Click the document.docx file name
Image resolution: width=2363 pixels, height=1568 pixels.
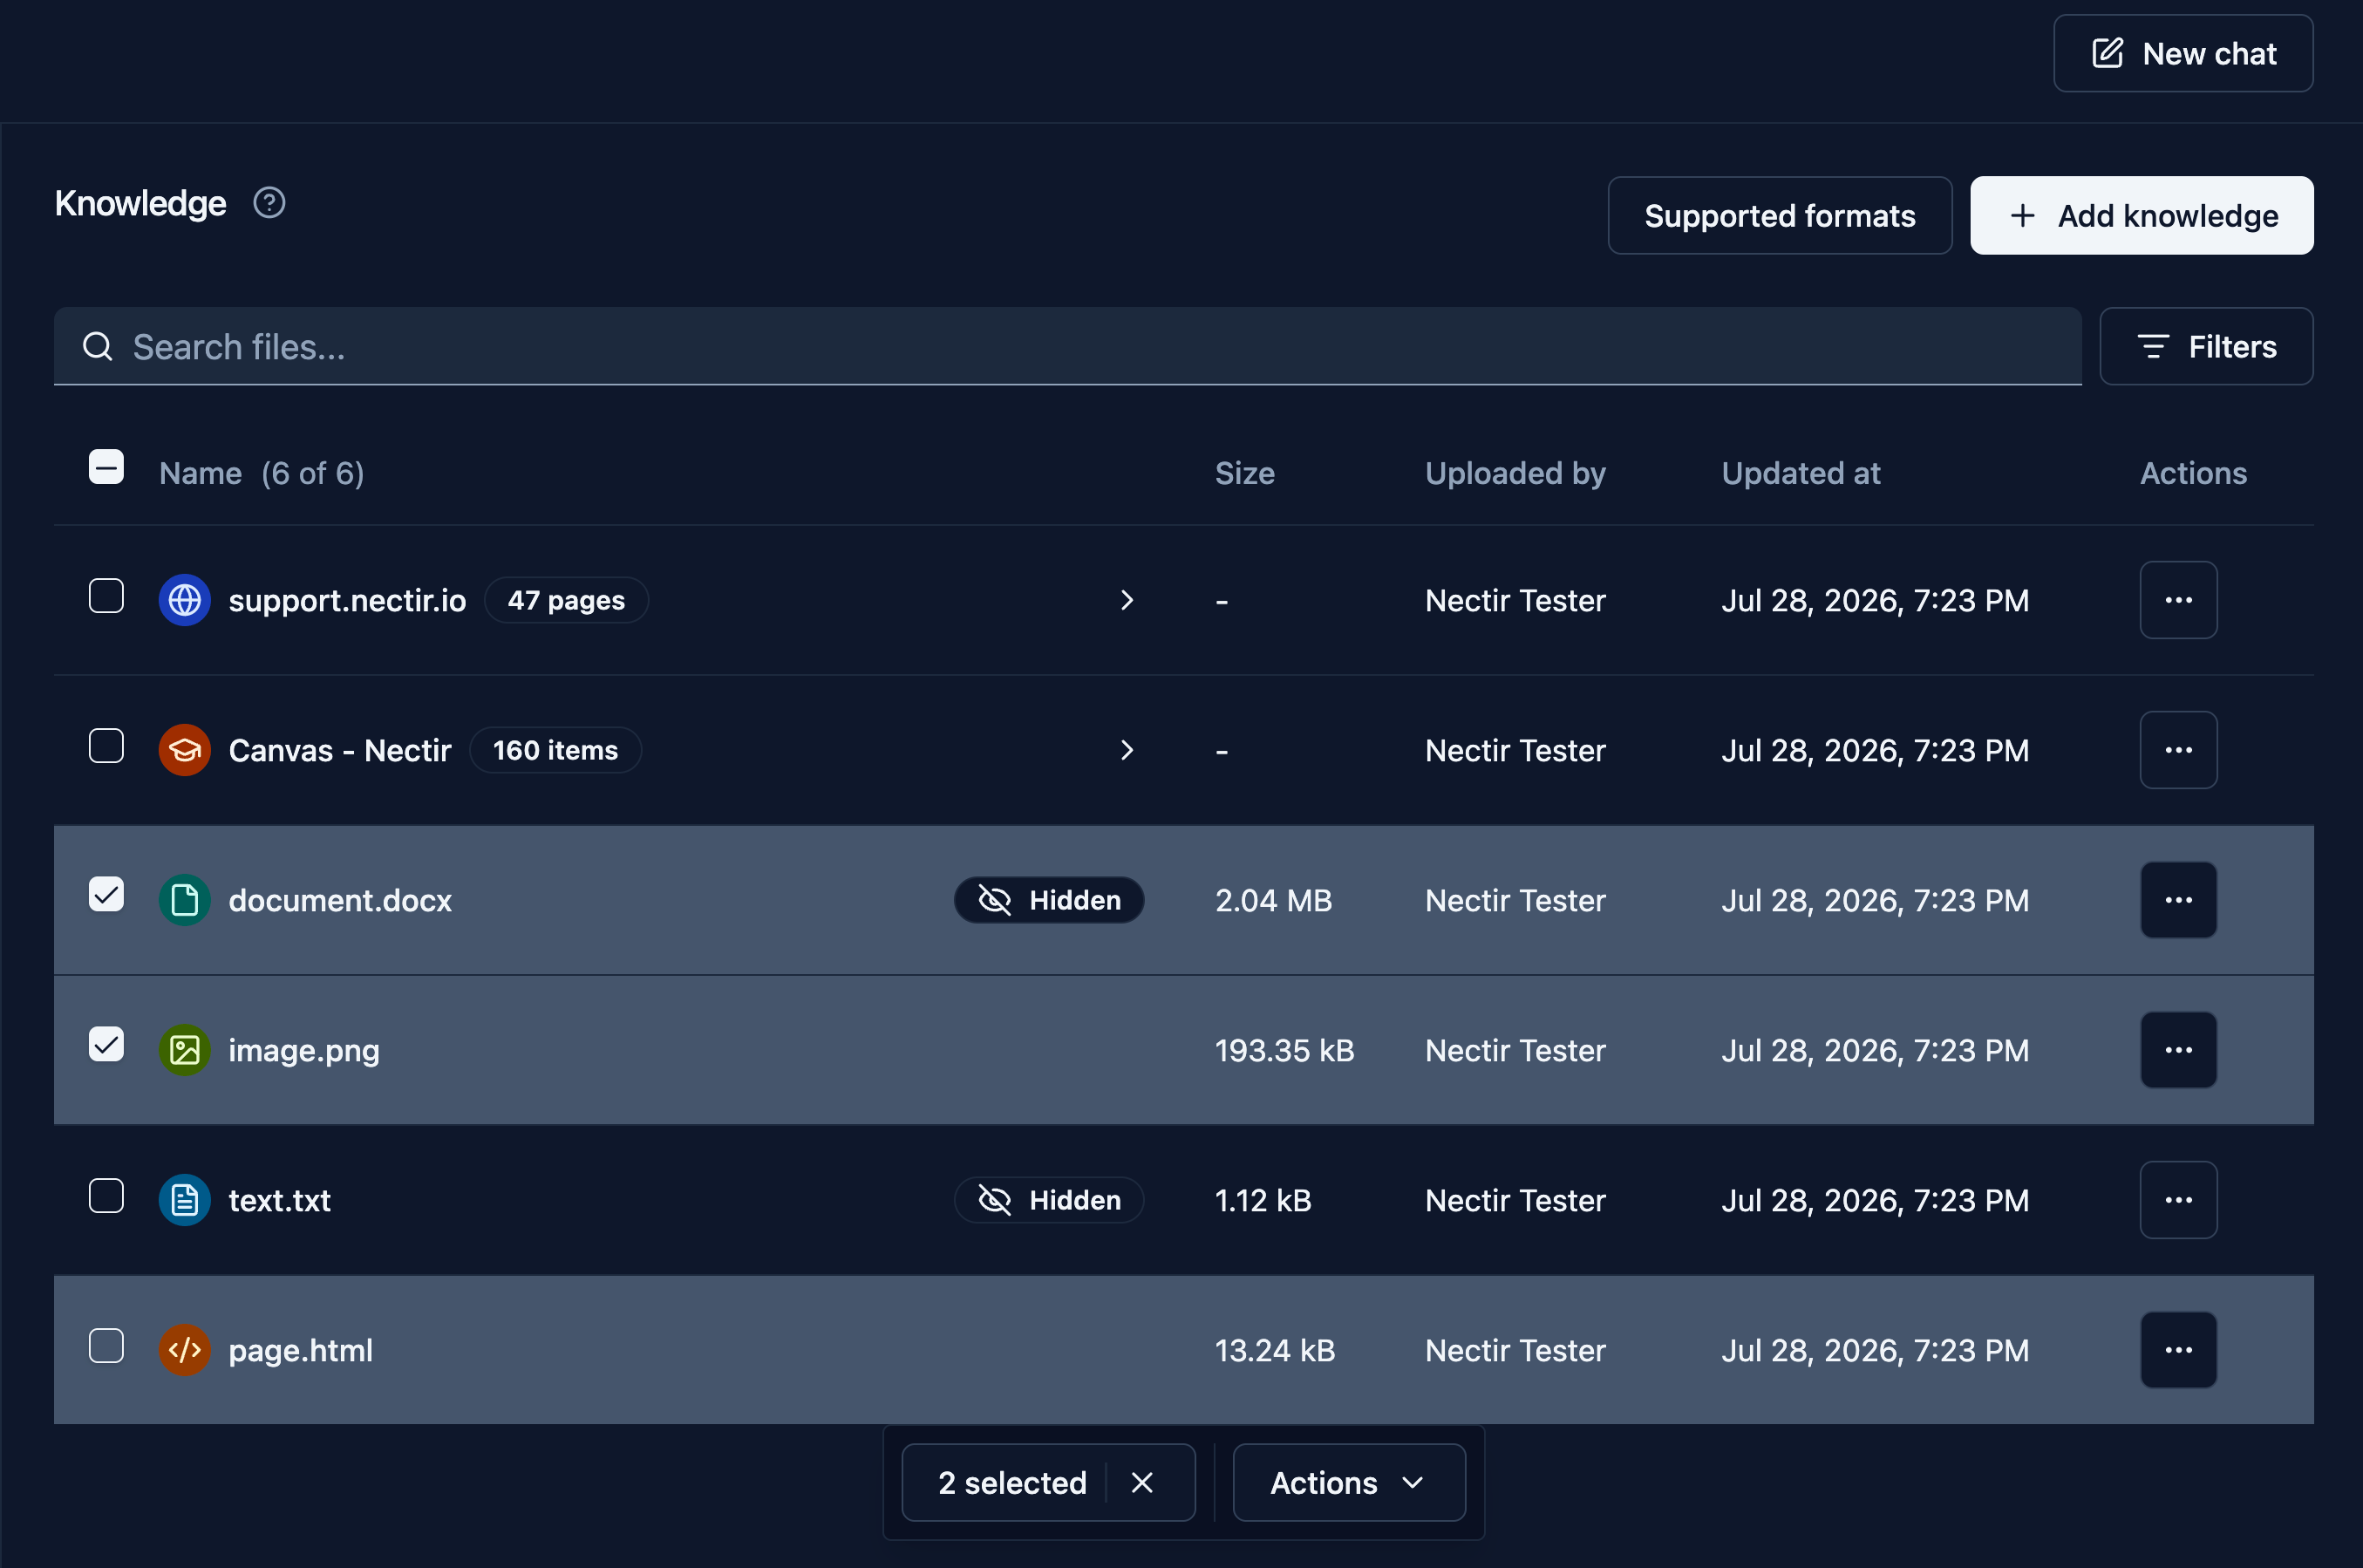(340, 900)
